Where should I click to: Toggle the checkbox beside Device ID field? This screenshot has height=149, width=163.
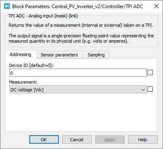coord(150,73)
